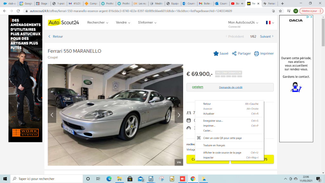325x183 pixels.
Task: Click Demande de crédit link
Action: tap(231, 87)
